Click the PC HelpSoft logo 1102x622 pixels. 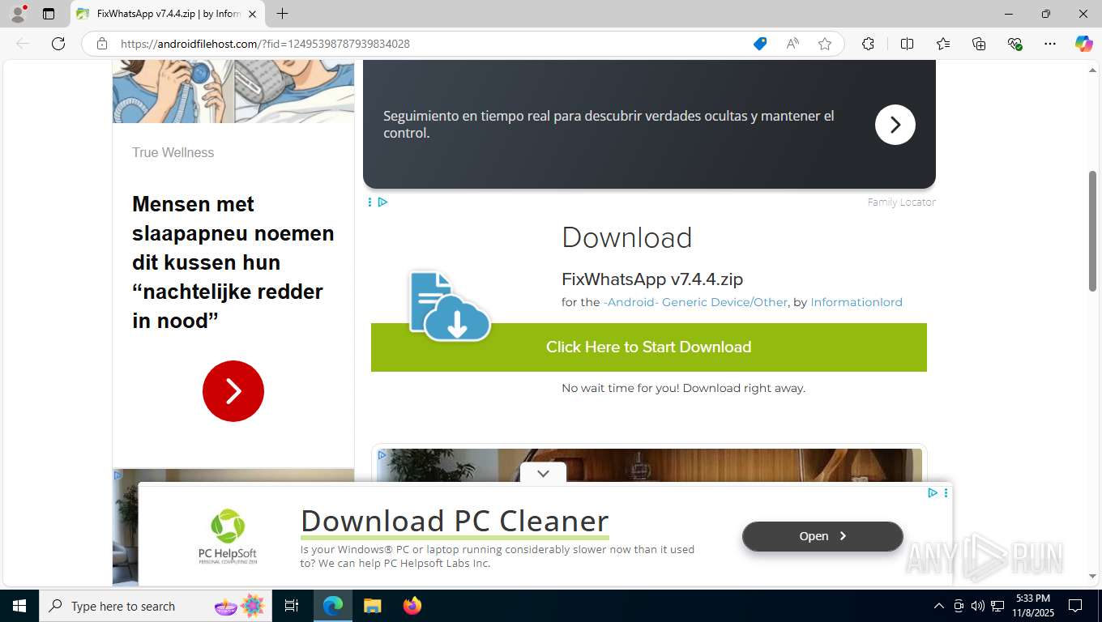click(228, 536)
